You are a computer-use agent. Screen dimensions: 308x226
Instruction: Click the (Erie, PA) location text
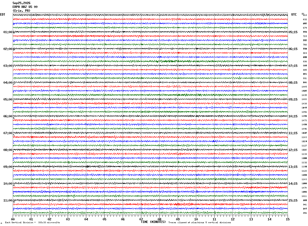[21, 11]
